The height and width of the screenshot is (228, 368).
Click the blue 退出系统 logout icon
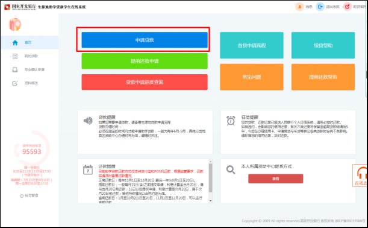pos(320,7)
